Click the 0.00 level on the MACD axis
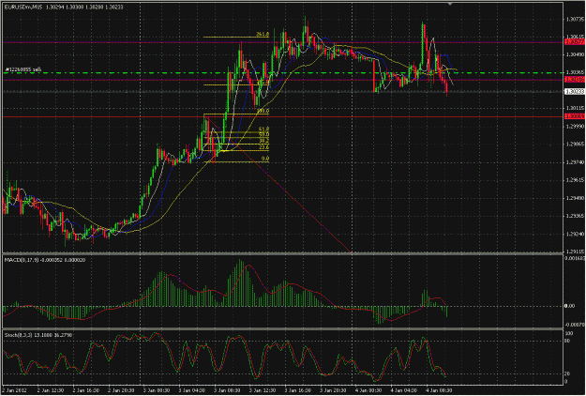 coord(571,306)
